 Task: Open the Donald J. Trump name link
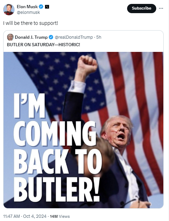pos(31,37)
